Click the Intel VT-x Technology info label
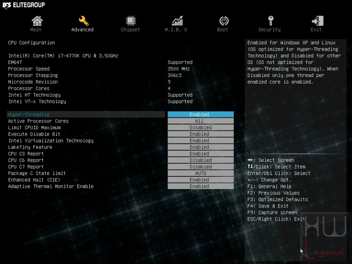 pos(37,101)
